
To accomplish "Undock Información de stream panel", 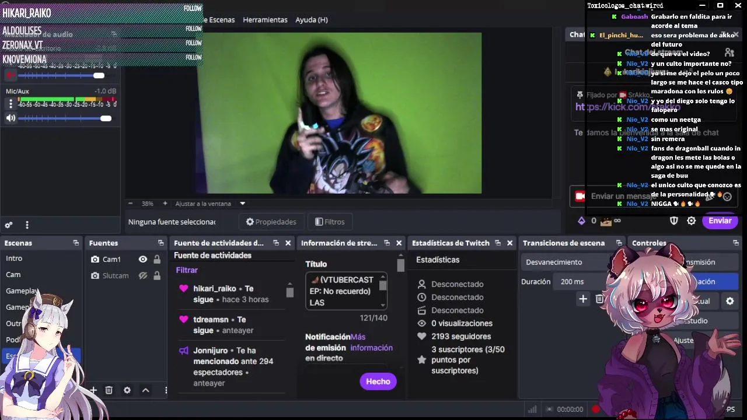I will tap(386, 243).
